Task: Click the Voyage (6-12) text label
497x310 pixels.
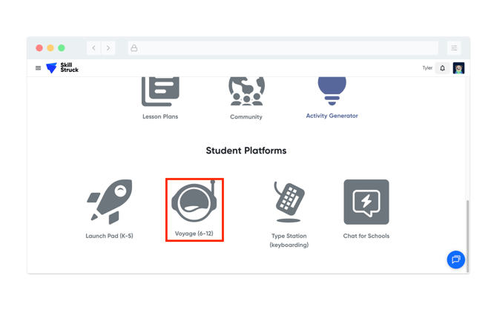Action: [194, 234]
